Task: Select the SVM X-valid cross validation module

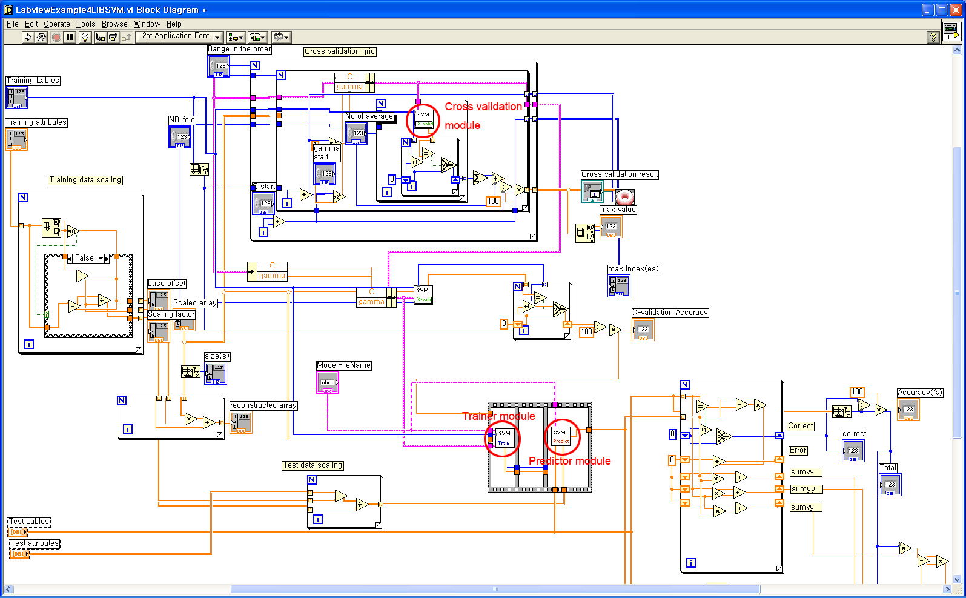Action: click(424, 119)
